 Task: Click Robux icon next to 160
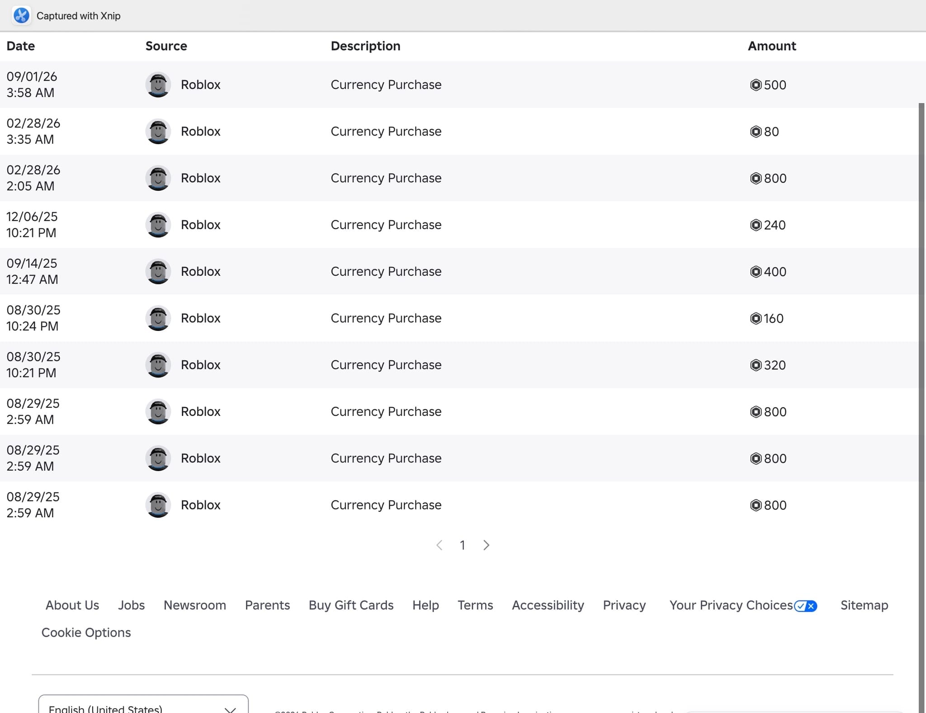tap(756, 318)
